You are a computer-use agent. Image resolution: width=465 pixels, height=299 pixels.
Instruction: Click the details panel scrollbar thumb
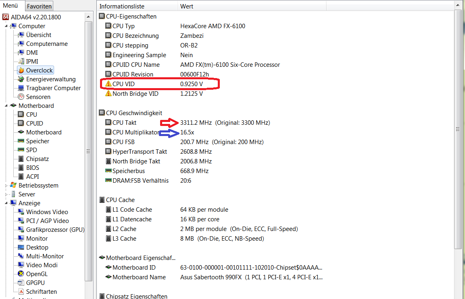click(x=458, y=129)
